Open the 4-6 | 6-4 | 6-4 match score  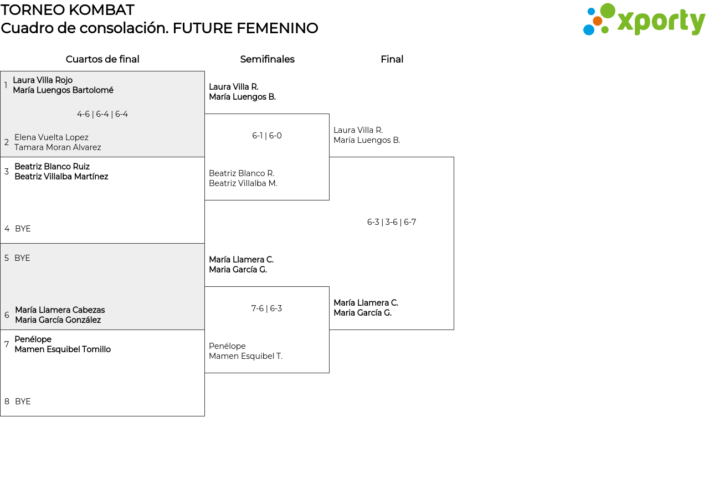click(102, 114)
